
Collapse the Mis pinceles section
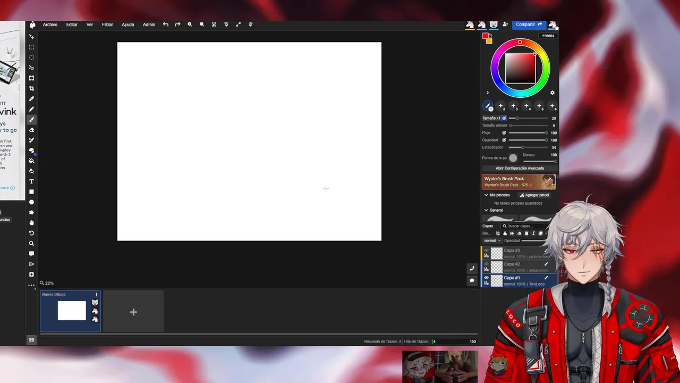486,195
